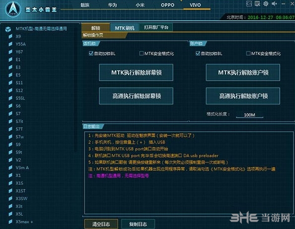The width and height of the screenshot is (295, 229).
Task: Switch to the OPPO brand tab
Action: pos(167,5)
